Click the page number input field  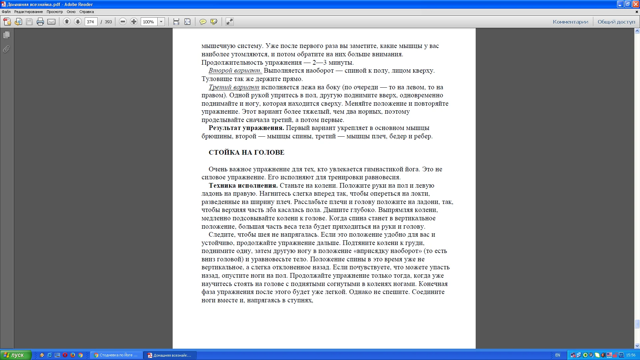pyautogui.click(x=91, y=22)
